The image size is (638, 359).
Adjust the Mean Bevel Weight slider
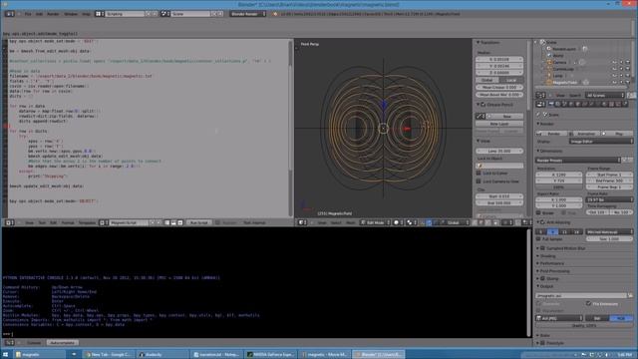point(499,95)
